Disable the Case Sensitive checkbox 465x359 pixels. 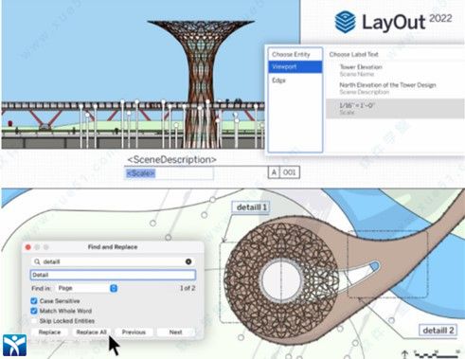pos(34,301)
